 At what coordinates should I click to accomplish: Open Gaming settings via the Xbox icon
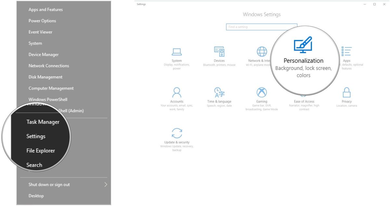pyautogui.click(x=261, y=93)
